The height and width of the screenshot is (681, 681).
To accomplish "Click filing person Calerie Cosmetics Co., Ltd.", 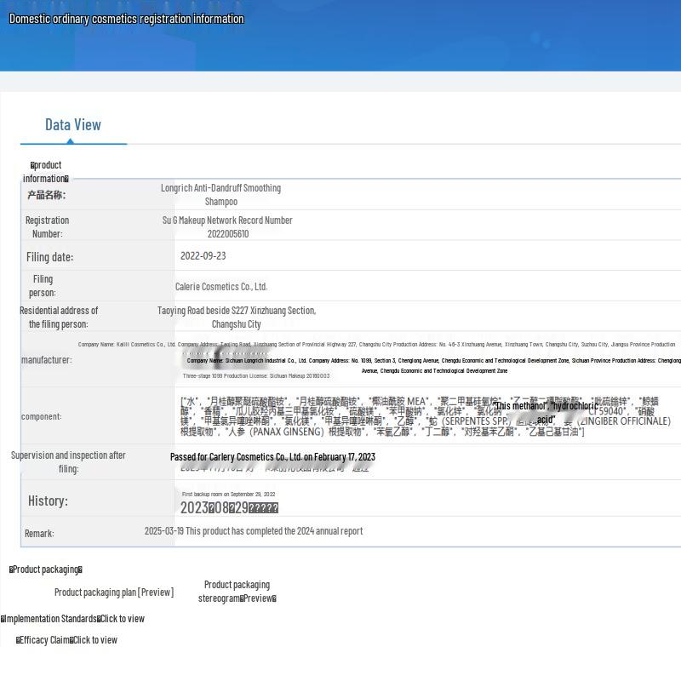I will click(220, 287).
